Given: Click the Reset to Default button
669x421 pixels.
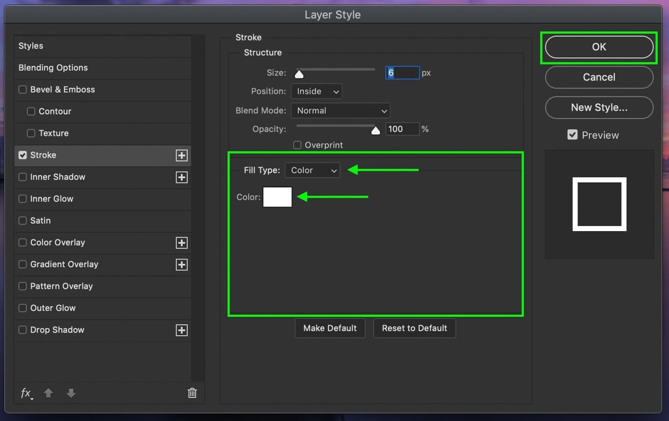Looking at the screenshot, I should [414, 328].
